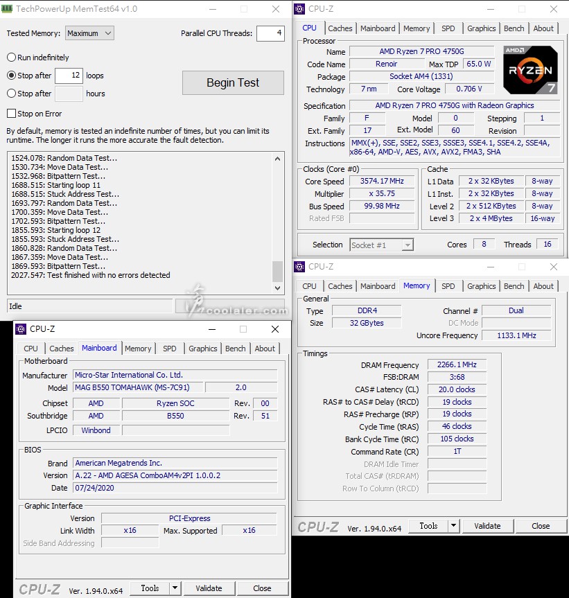This screenshot has height=598, width=569.
Task: Click the Command Rate value '1T'
Action: click(x=457, y=452)
